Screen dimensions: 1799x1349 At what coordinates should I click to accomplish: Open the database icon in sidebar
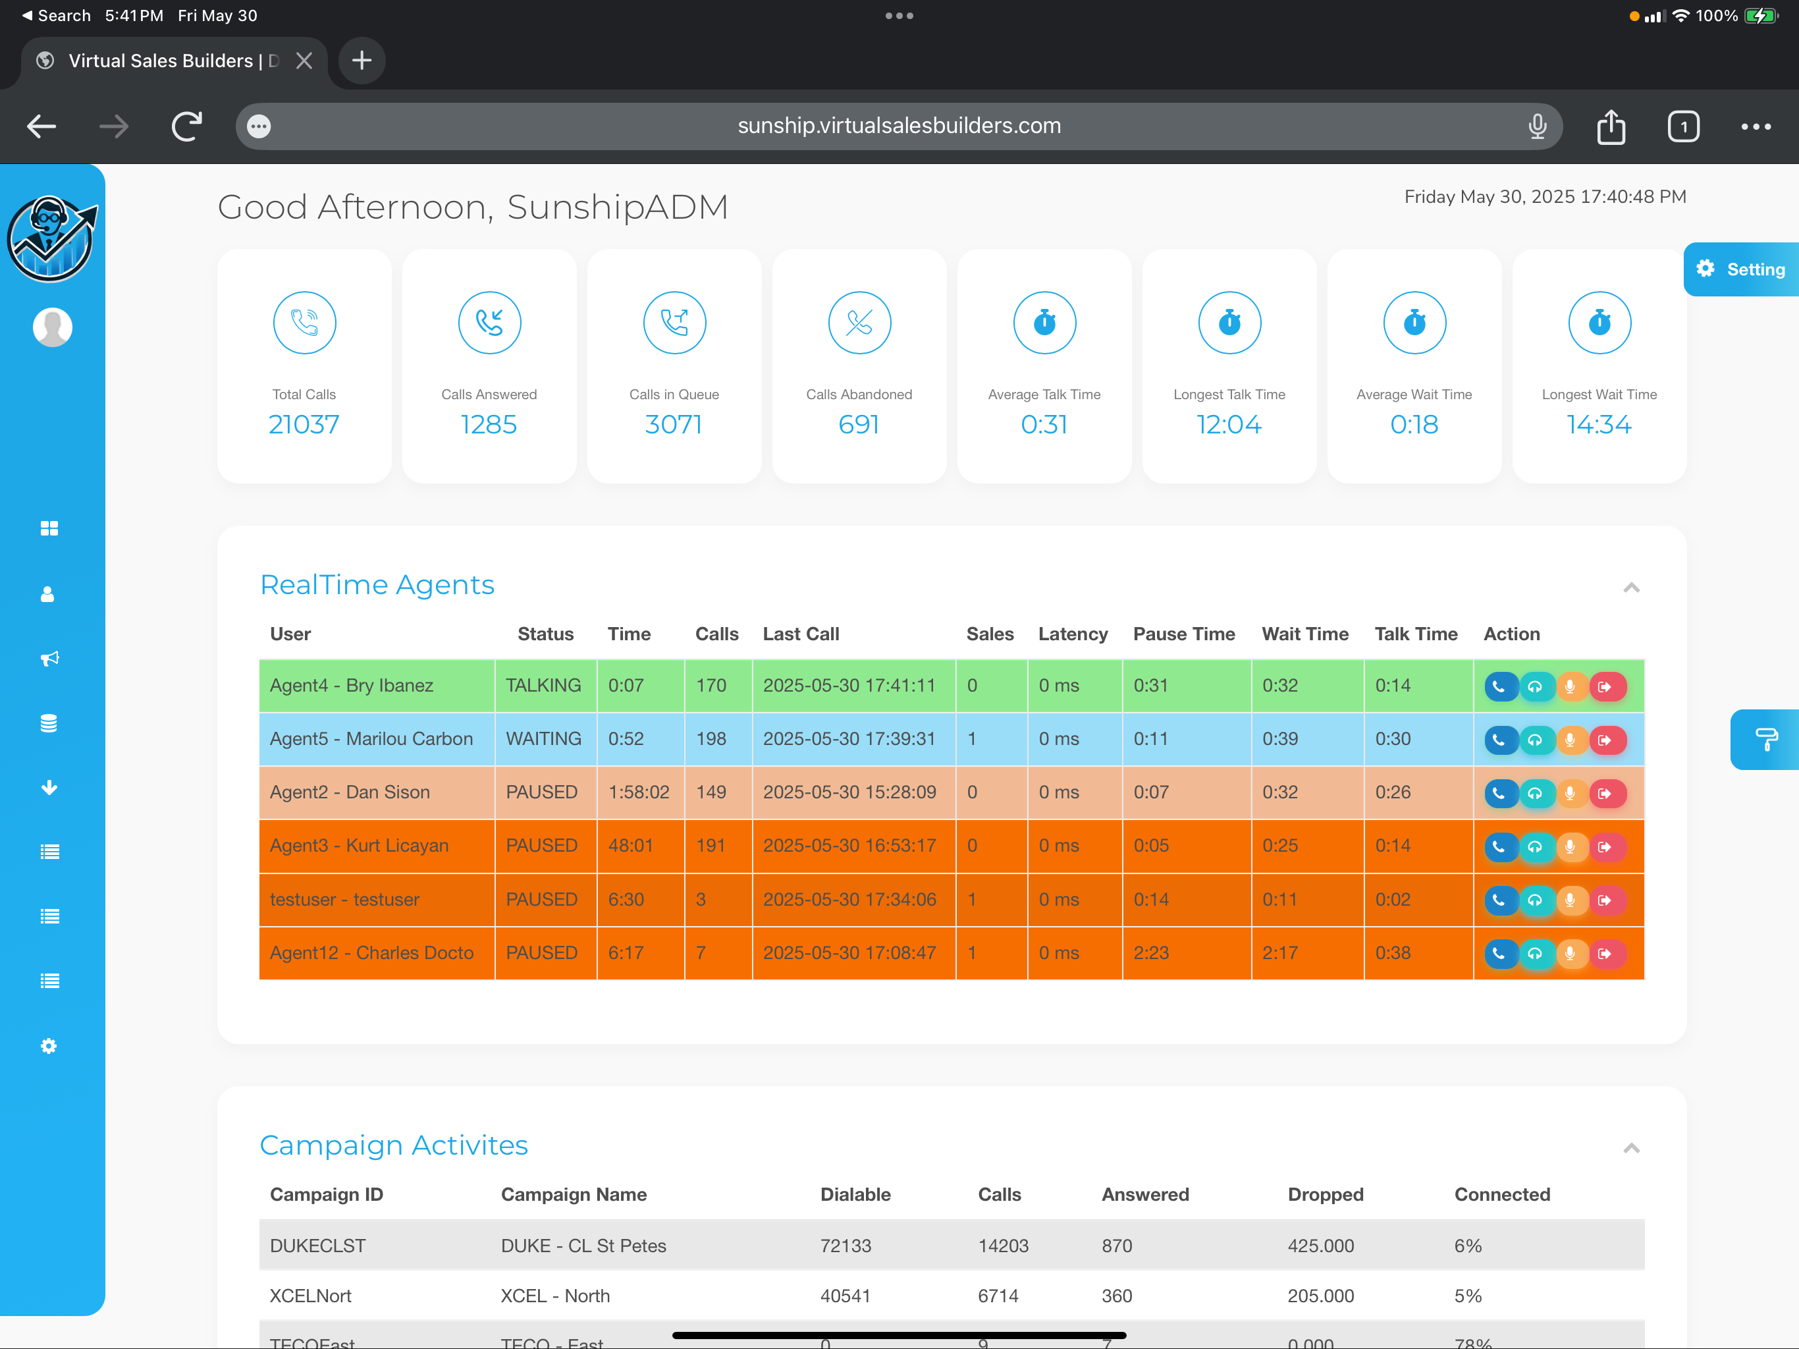click(49, 723)
